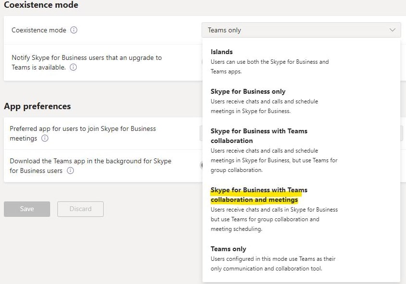
Task: Click the Coexistence mode section heading
Action: (41, 5)
